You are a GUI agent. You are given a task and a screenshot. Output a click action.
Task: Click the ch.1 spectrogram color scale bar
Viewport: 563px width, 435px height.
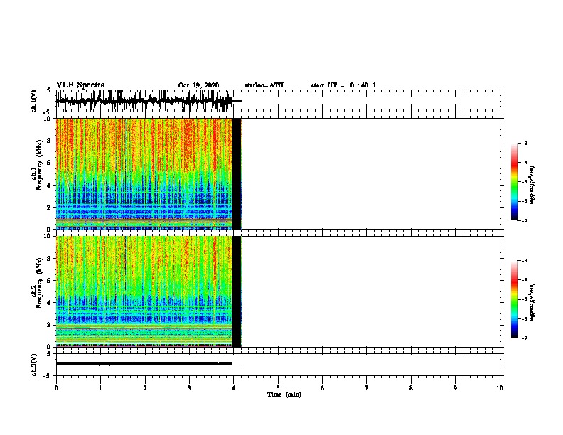click(x=514, y=182)
